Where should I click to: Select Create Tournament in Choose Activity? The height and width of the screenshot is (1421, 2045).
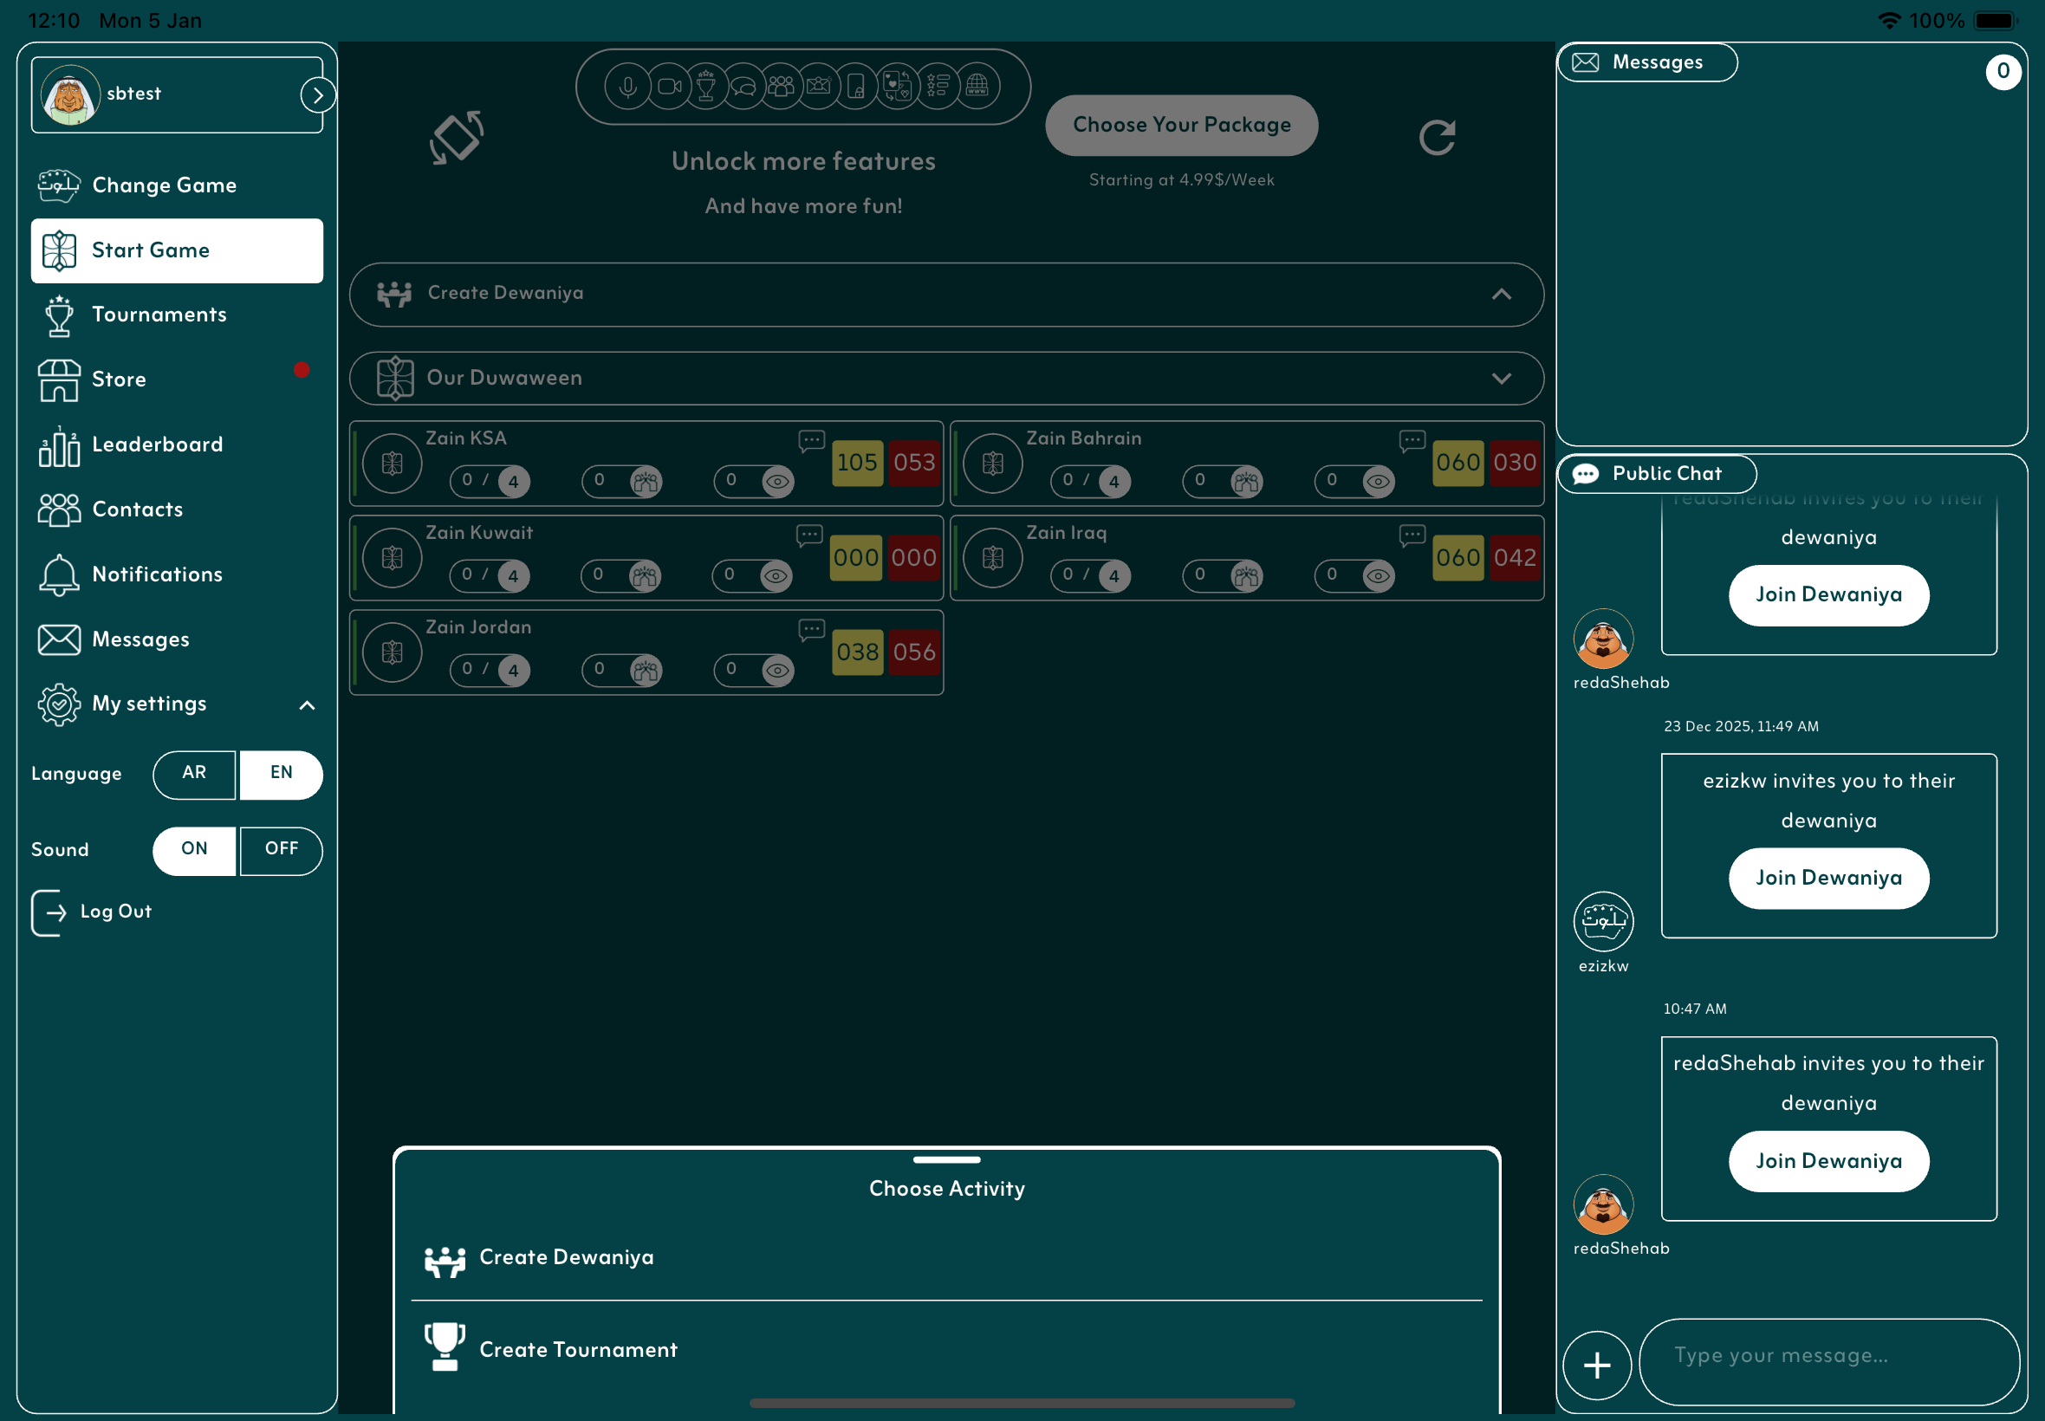(579, 1349)
